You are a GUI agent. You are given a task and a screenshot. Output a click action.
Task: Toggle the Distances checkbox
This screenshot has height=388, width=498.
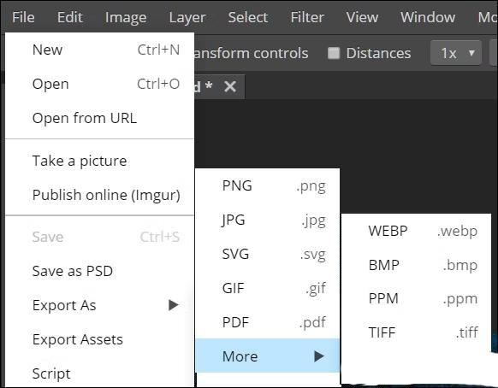(334, 53)
